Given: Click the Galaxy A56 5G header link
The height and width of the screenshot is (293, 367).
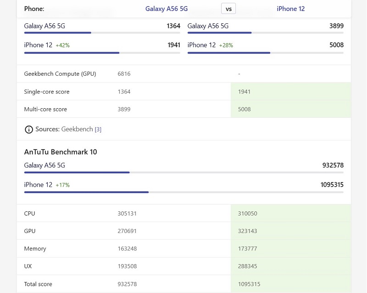Looking at the screenshot, I should pyautogui.click(x=167, y=9).
